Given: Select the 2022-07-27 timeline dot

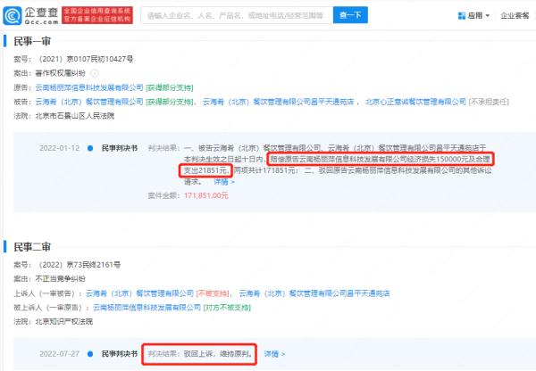Looking at the screenshot, I should [90, 354].
